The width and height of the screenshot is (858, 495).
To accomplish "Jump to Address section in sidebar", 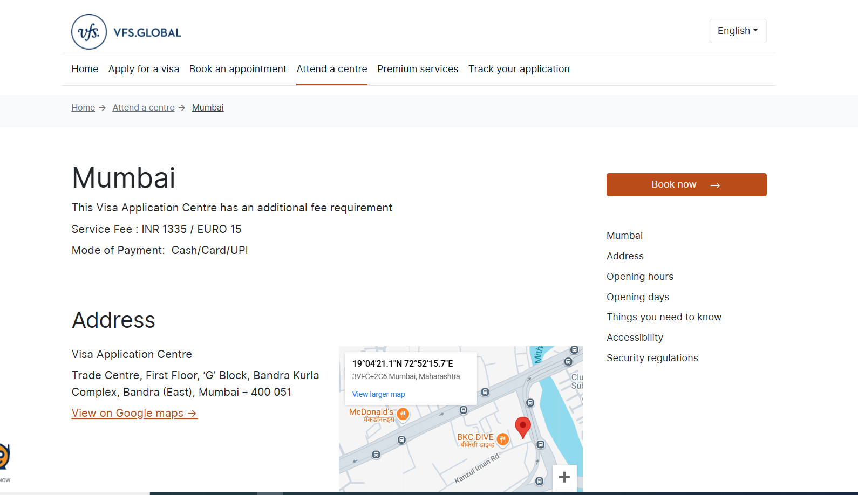I will [625, 256].
